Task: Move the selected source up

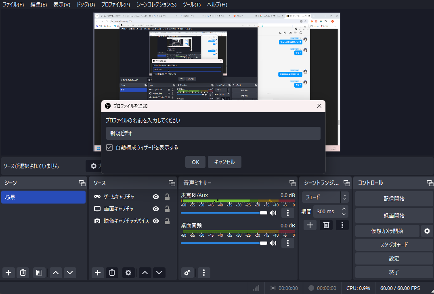Action: (x=145, y=273)
